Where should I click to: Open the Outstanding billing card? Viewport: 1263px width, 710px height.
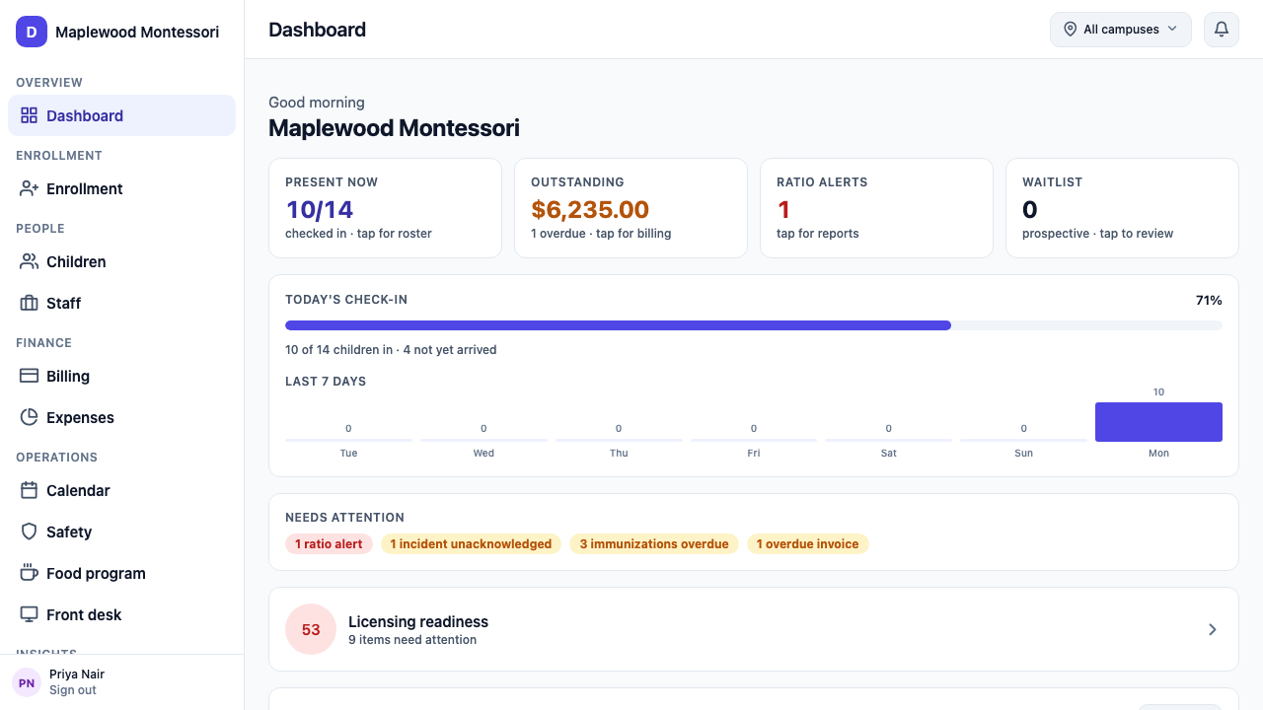click(631, 208)
